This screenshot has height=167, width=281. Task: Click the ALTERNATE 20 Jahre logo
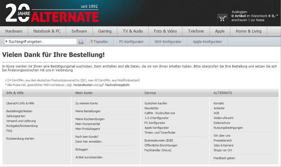pos(52,13)
